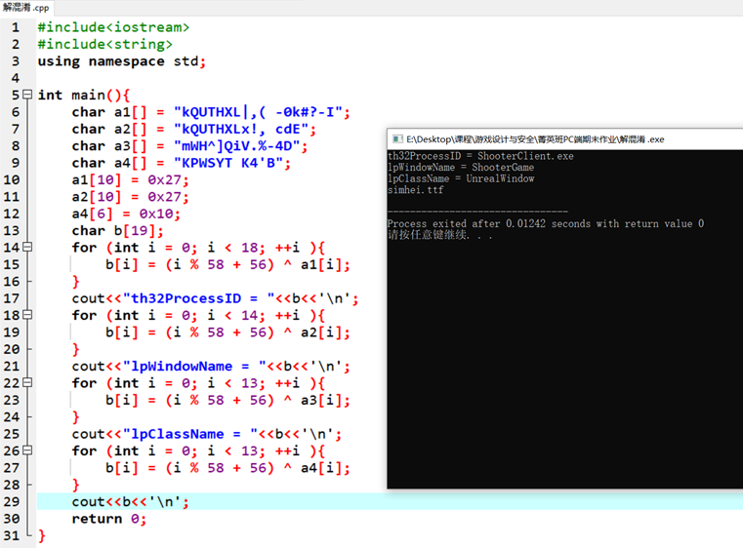Collapse the for loop fold at line 26
Screen dimensions: 743x548
point(27,450)
